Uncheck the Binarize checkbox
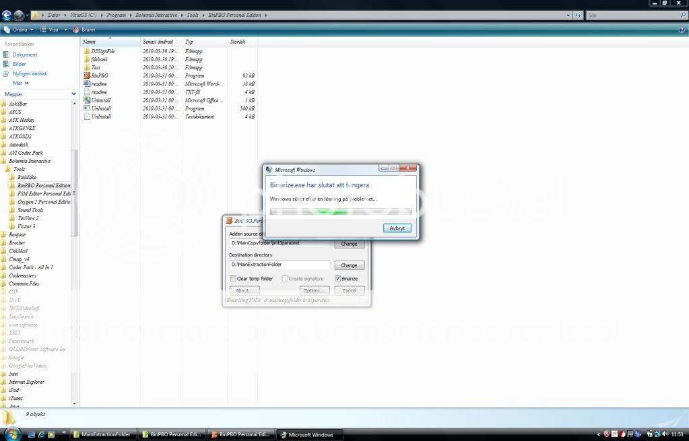This screenshot has height=441, width=689. pos(338,279)
